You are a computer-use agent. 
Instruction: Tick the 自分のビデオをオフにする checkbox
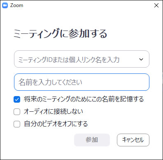(x=17, y=124)
